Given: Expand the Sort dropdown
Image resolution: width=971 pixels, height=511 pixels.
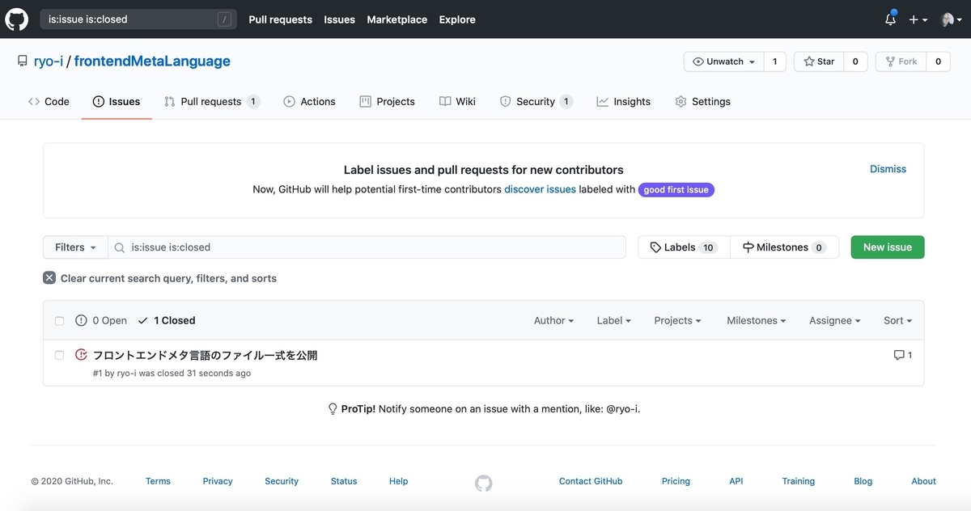Looking at the screenshot, I should click(x=897, y=321).
